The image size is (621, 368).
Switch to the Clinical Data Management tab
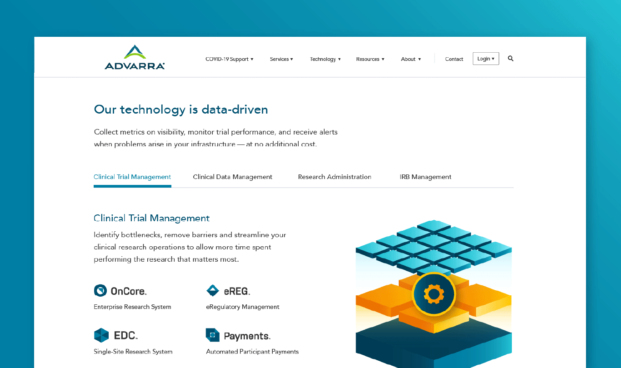coord(233,177)
